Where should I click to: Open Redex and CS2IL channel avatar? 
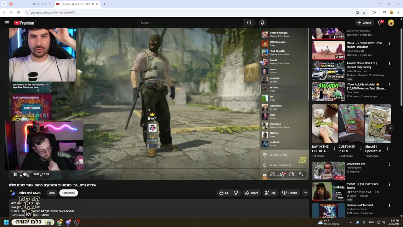12,193
